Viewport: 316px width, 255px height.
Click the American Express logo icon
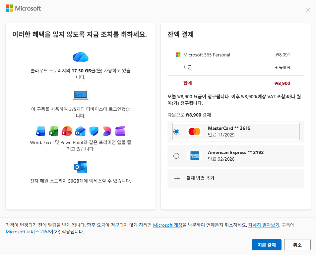tap(195, 156)
